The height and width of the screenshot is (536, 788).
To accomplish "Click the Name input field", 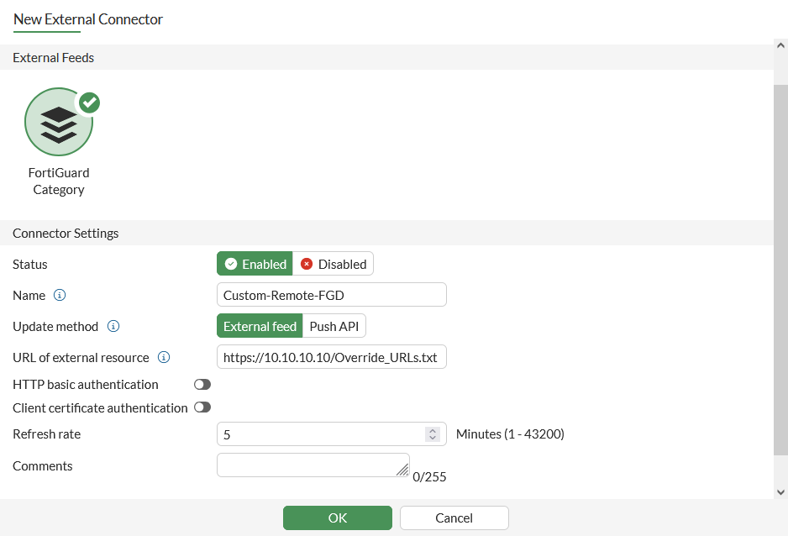I will 331,295.
